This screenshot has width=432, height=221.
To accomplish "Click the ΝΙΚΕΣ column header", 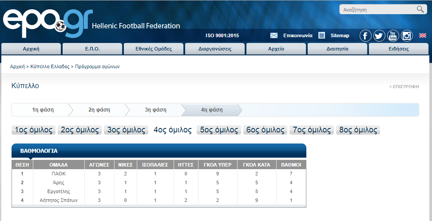I will coord(126,165).
